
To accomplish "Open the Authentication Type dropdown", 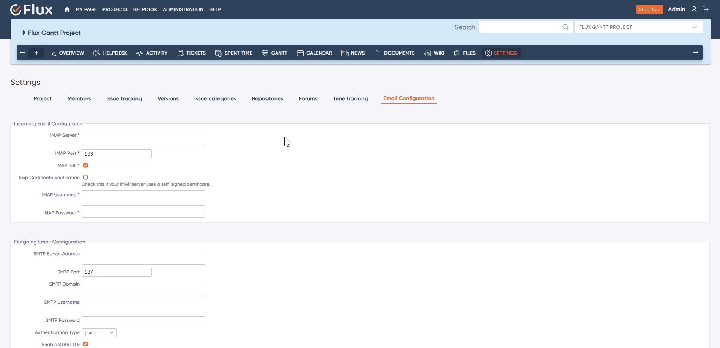I will coord(99,332).
